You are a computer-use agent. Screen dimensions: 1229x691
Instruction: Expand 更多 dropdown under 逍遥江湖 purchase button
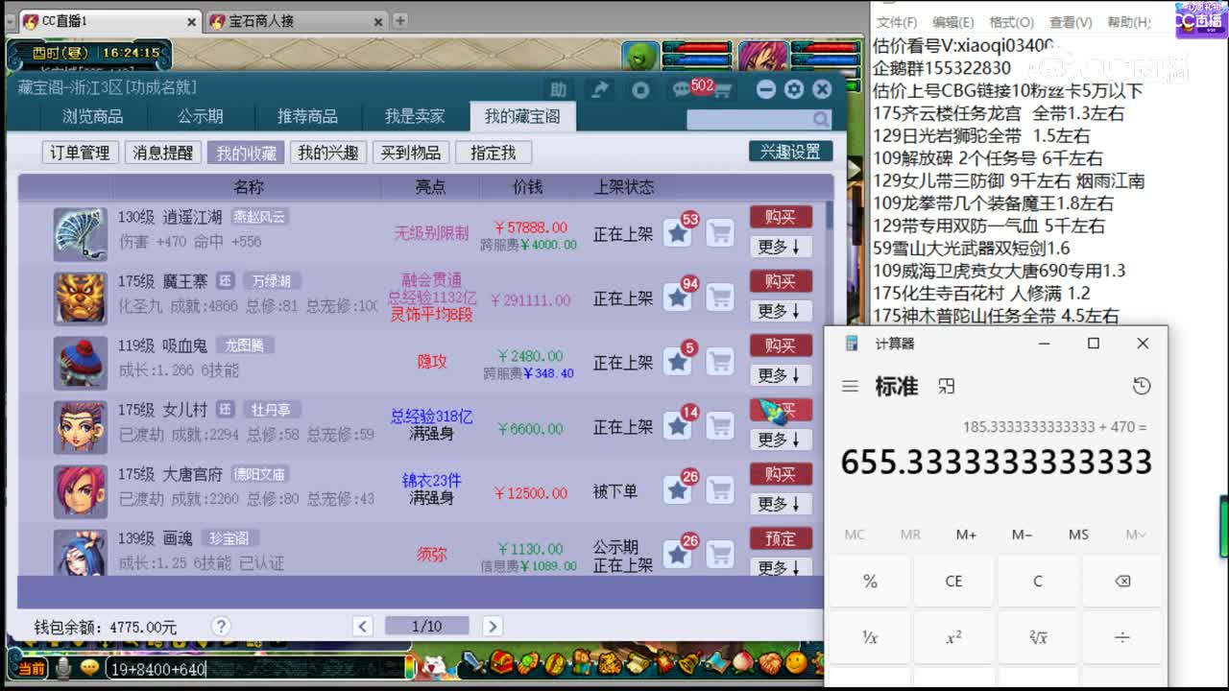(x=781, y=247)
